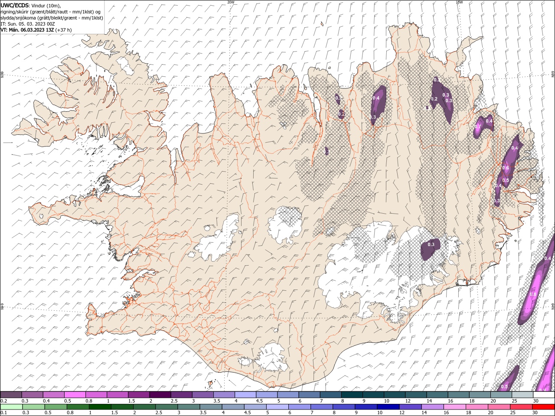This screenshot has height=416, width=555.
Task: Click the '0.1' tick label on rain legend
Action: pos(3,413)
